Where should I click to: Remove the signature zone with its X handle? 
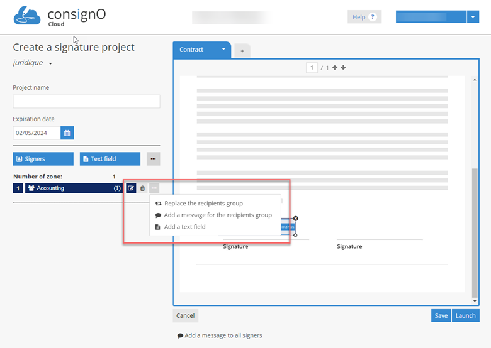[296, 219]
